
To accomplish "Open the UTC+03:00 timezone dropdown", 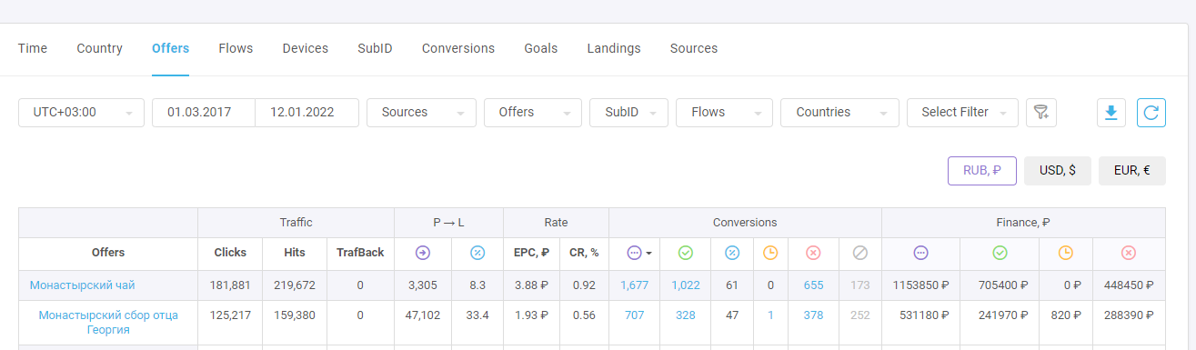I will (81, 113).
